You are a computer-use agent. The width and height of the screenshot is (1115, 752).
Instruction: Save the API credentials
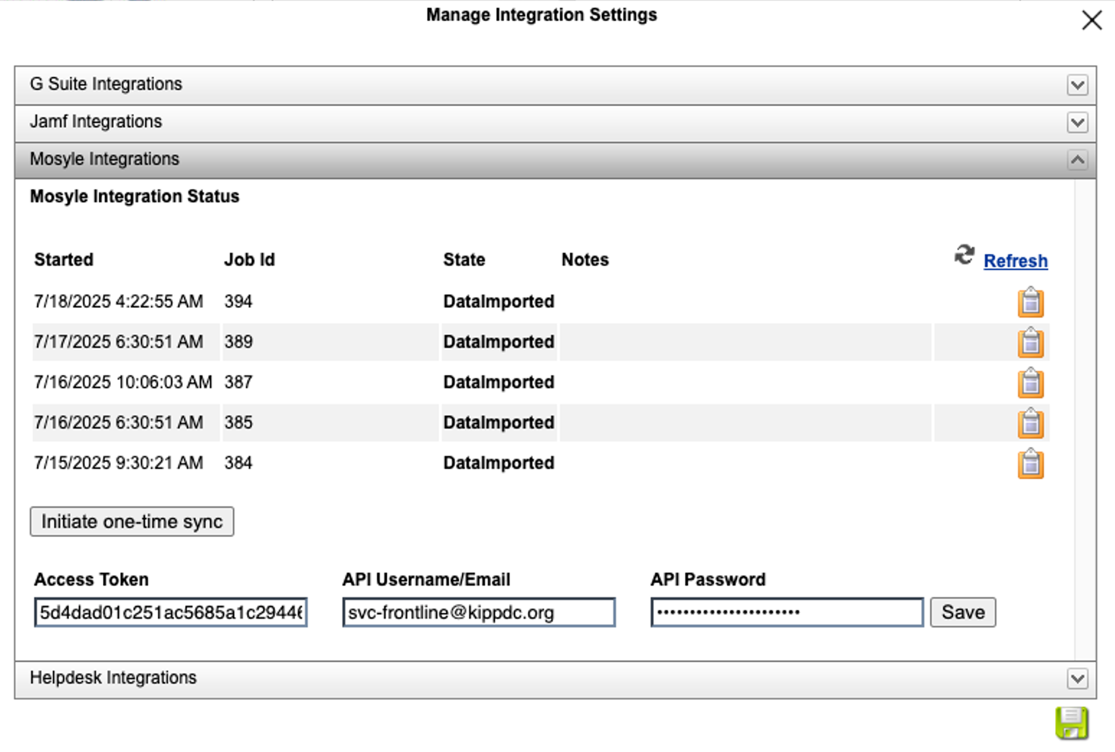pos(963,612)
